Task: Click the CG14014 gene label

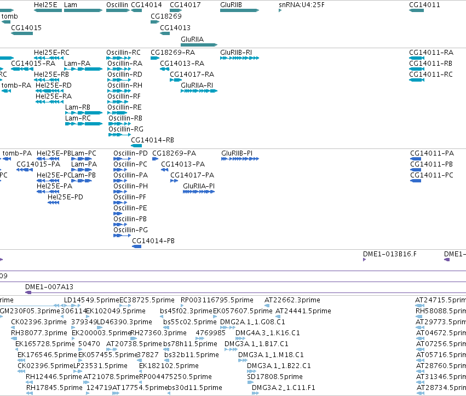Action: point(146,5)
